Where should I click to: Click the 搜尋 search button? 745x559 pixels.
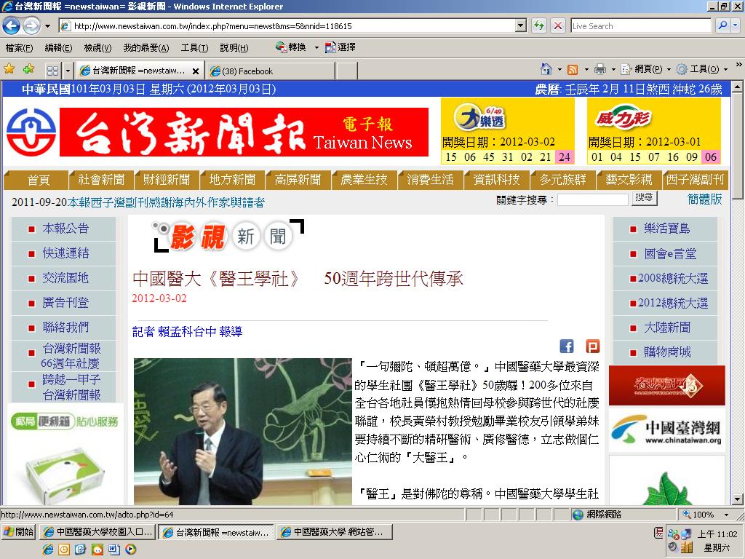(645, 198)
